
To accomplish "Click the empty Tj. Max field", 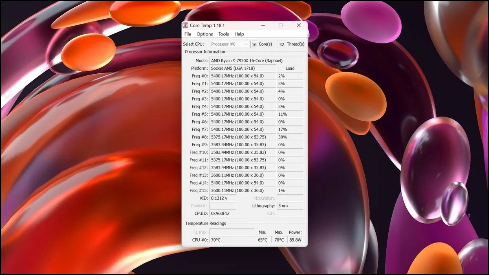I will point(232,232).
